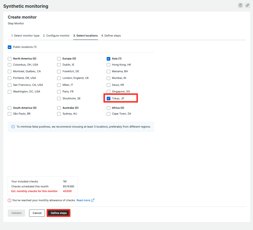The height and width of the screenshot is (230, 253).
Task: Go to Select monitor type tab
Action: pos(25,36)
